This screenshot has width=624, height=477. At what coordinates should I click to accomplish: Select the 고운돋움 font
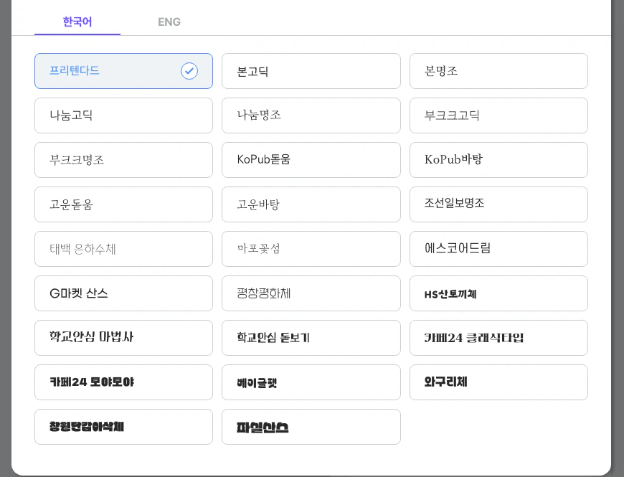[x=124, y=204]
